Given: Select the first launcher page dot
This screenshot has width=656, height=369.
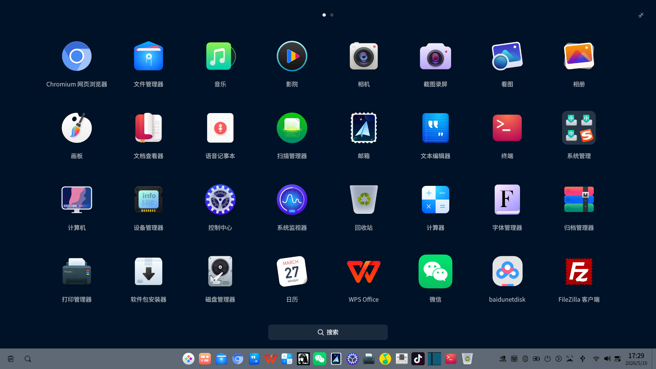Looking at the screenshot, I should (x=324, y=15).
